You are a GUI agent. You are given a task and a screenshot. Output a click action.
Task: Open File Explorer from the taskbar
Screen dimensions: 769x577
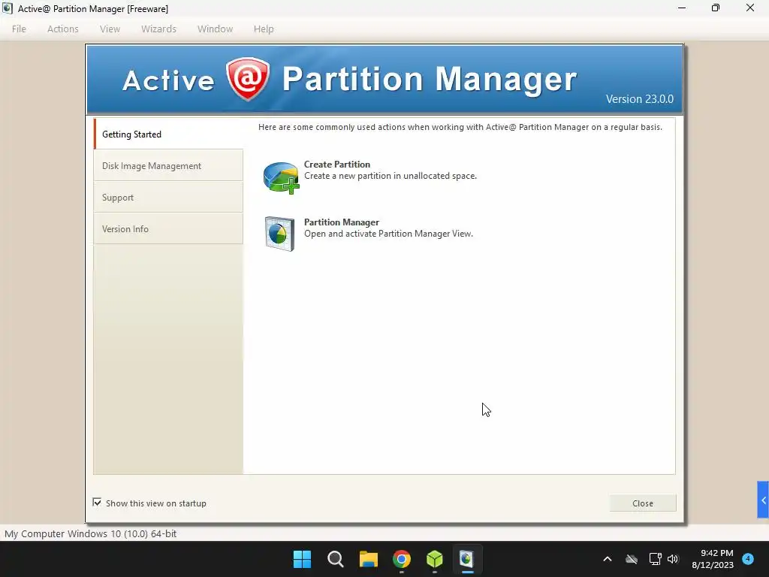[368, 559]
